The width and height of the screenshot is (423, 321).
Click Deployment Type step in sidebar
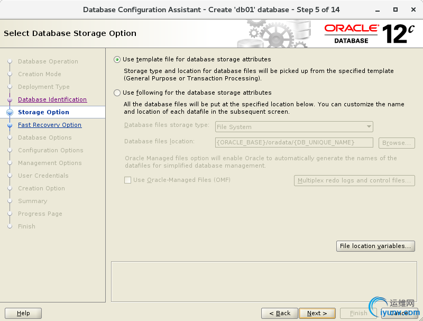(x=44, y=87)
